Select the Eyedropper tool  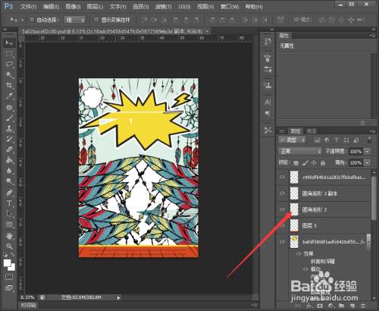point(9,96)
